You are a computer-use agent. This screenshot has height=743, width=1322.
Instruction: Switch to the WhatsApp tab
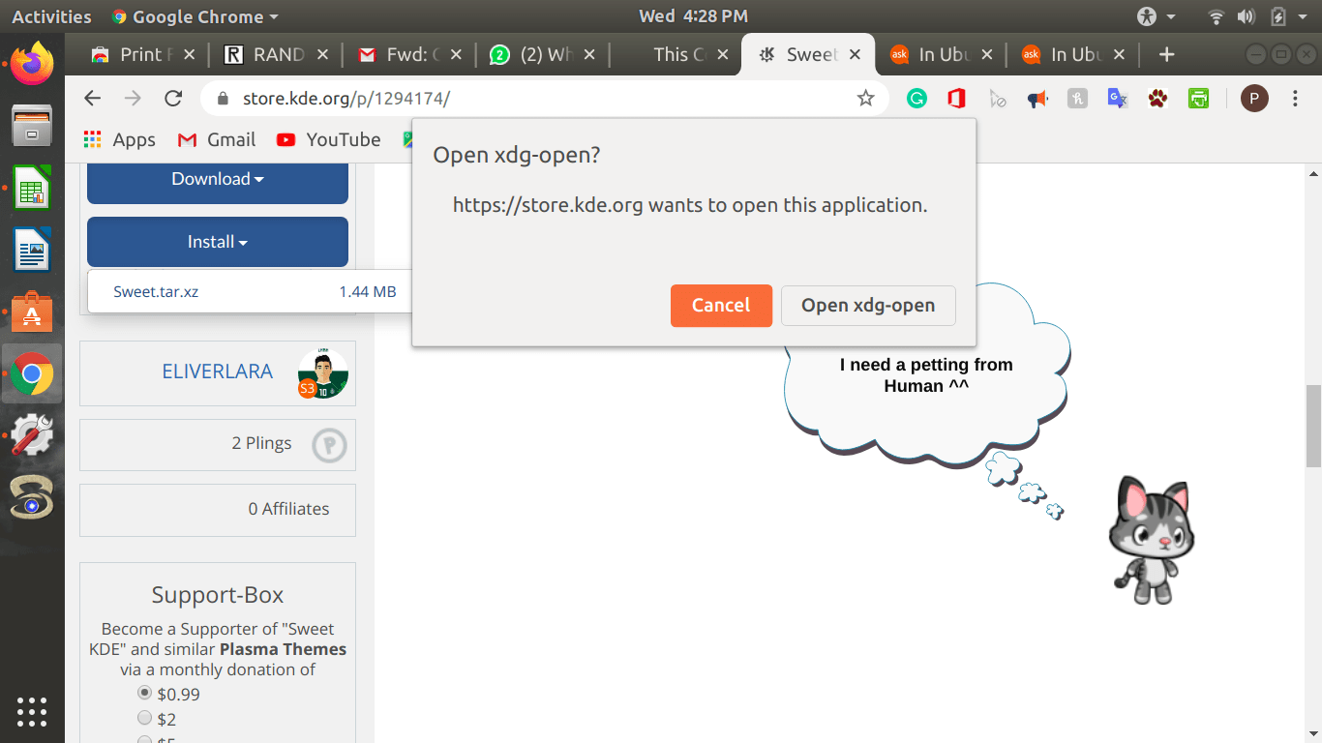542,54
